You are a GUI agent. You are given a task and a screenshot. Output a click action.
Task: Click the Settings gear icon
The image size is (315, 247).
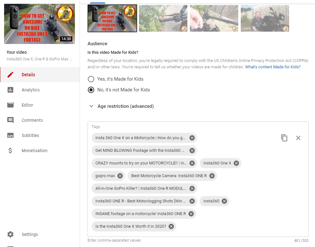[10, 234]
